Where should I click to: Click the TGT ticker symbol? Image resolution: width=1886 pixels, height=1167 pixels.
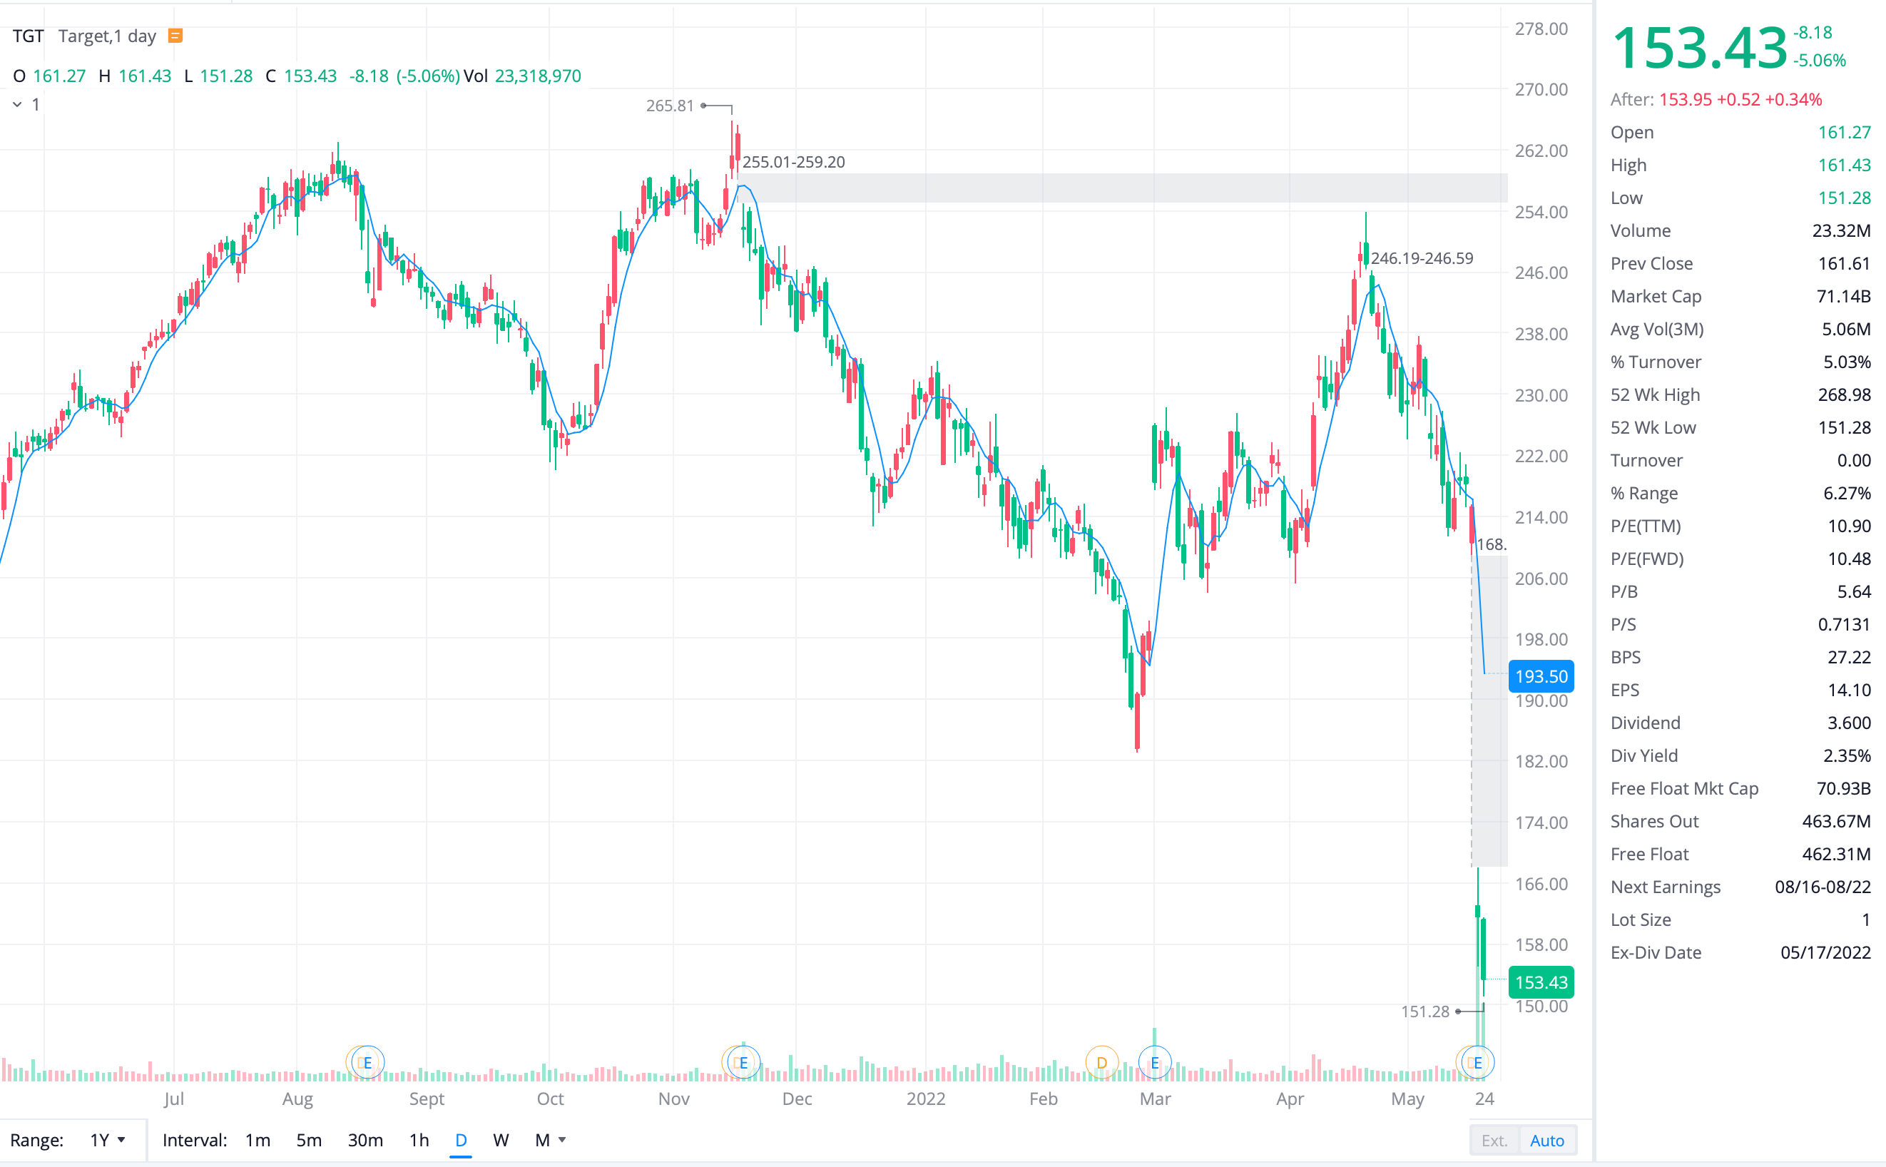(28, 36)
